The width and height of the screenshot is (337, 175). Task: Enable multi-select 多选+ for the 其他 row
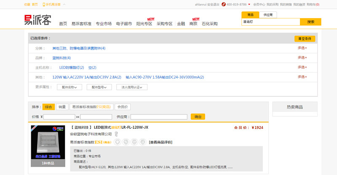click(302, 77)
